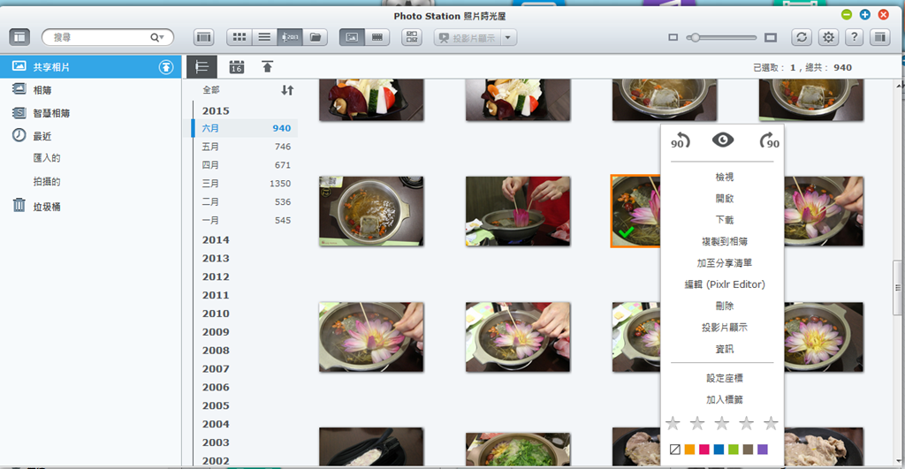Switch to folder view mode
The width and height of the screenshot is (905, 469).
click(x=316, y=37)
